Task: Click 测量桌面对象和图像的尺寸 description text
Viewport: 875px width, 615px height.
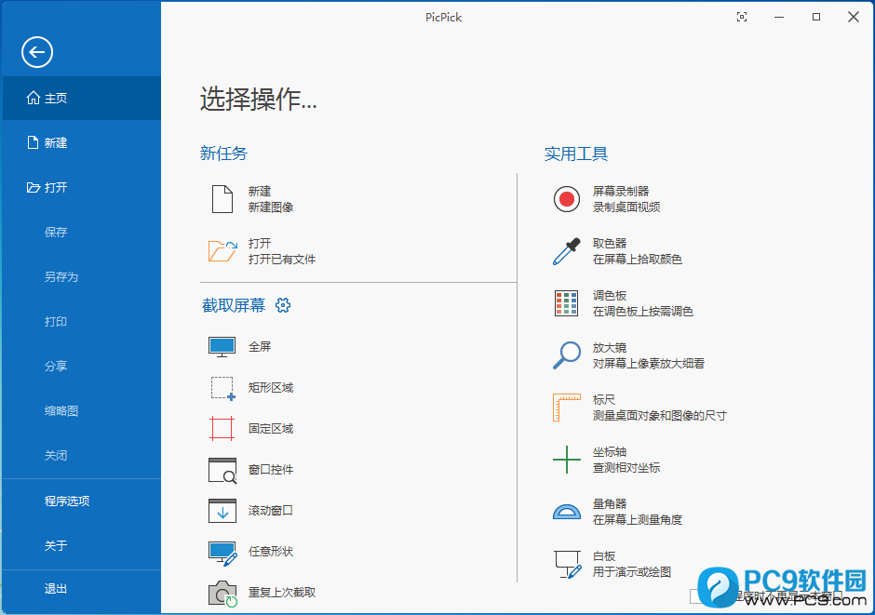Action: (660, 416)
